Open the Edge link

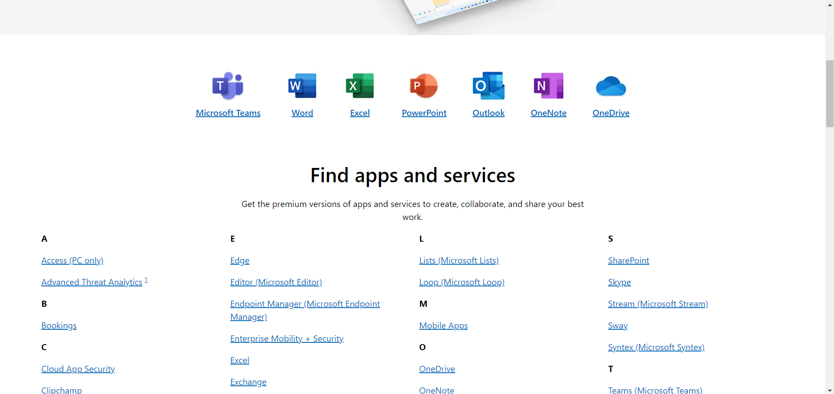coord(240,260)
